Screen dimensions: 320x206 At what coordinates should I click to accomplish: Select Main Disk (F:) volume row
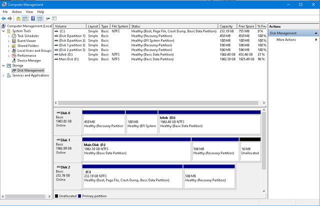160,59
